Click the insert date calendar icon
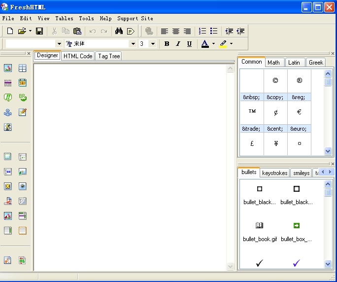 pyautogui.click(x=23, y=83)
